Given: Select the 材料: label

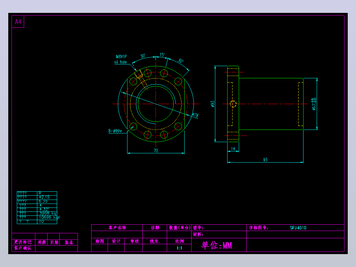Looking at the screenshot, I should click(198, 234).
